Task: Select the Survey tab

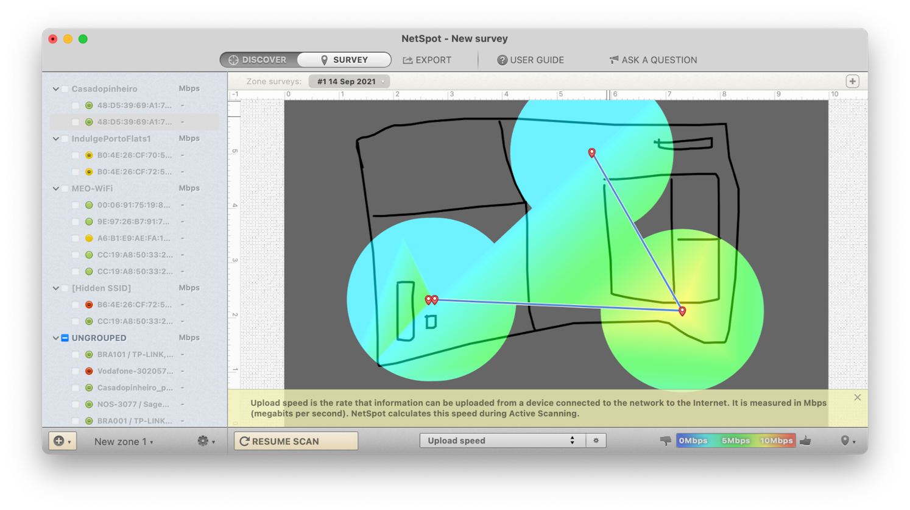Action: tap(344, 60)
